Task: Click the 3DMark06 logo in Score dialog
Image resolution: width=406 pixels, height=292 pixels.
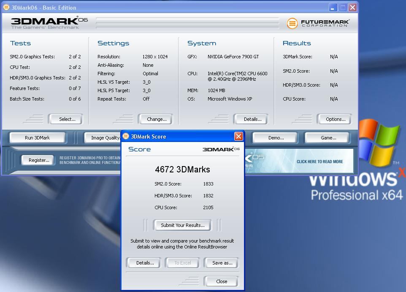Action: (x=221, y=149)
